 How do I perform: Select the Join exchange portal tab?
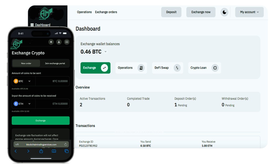(55, 63)
